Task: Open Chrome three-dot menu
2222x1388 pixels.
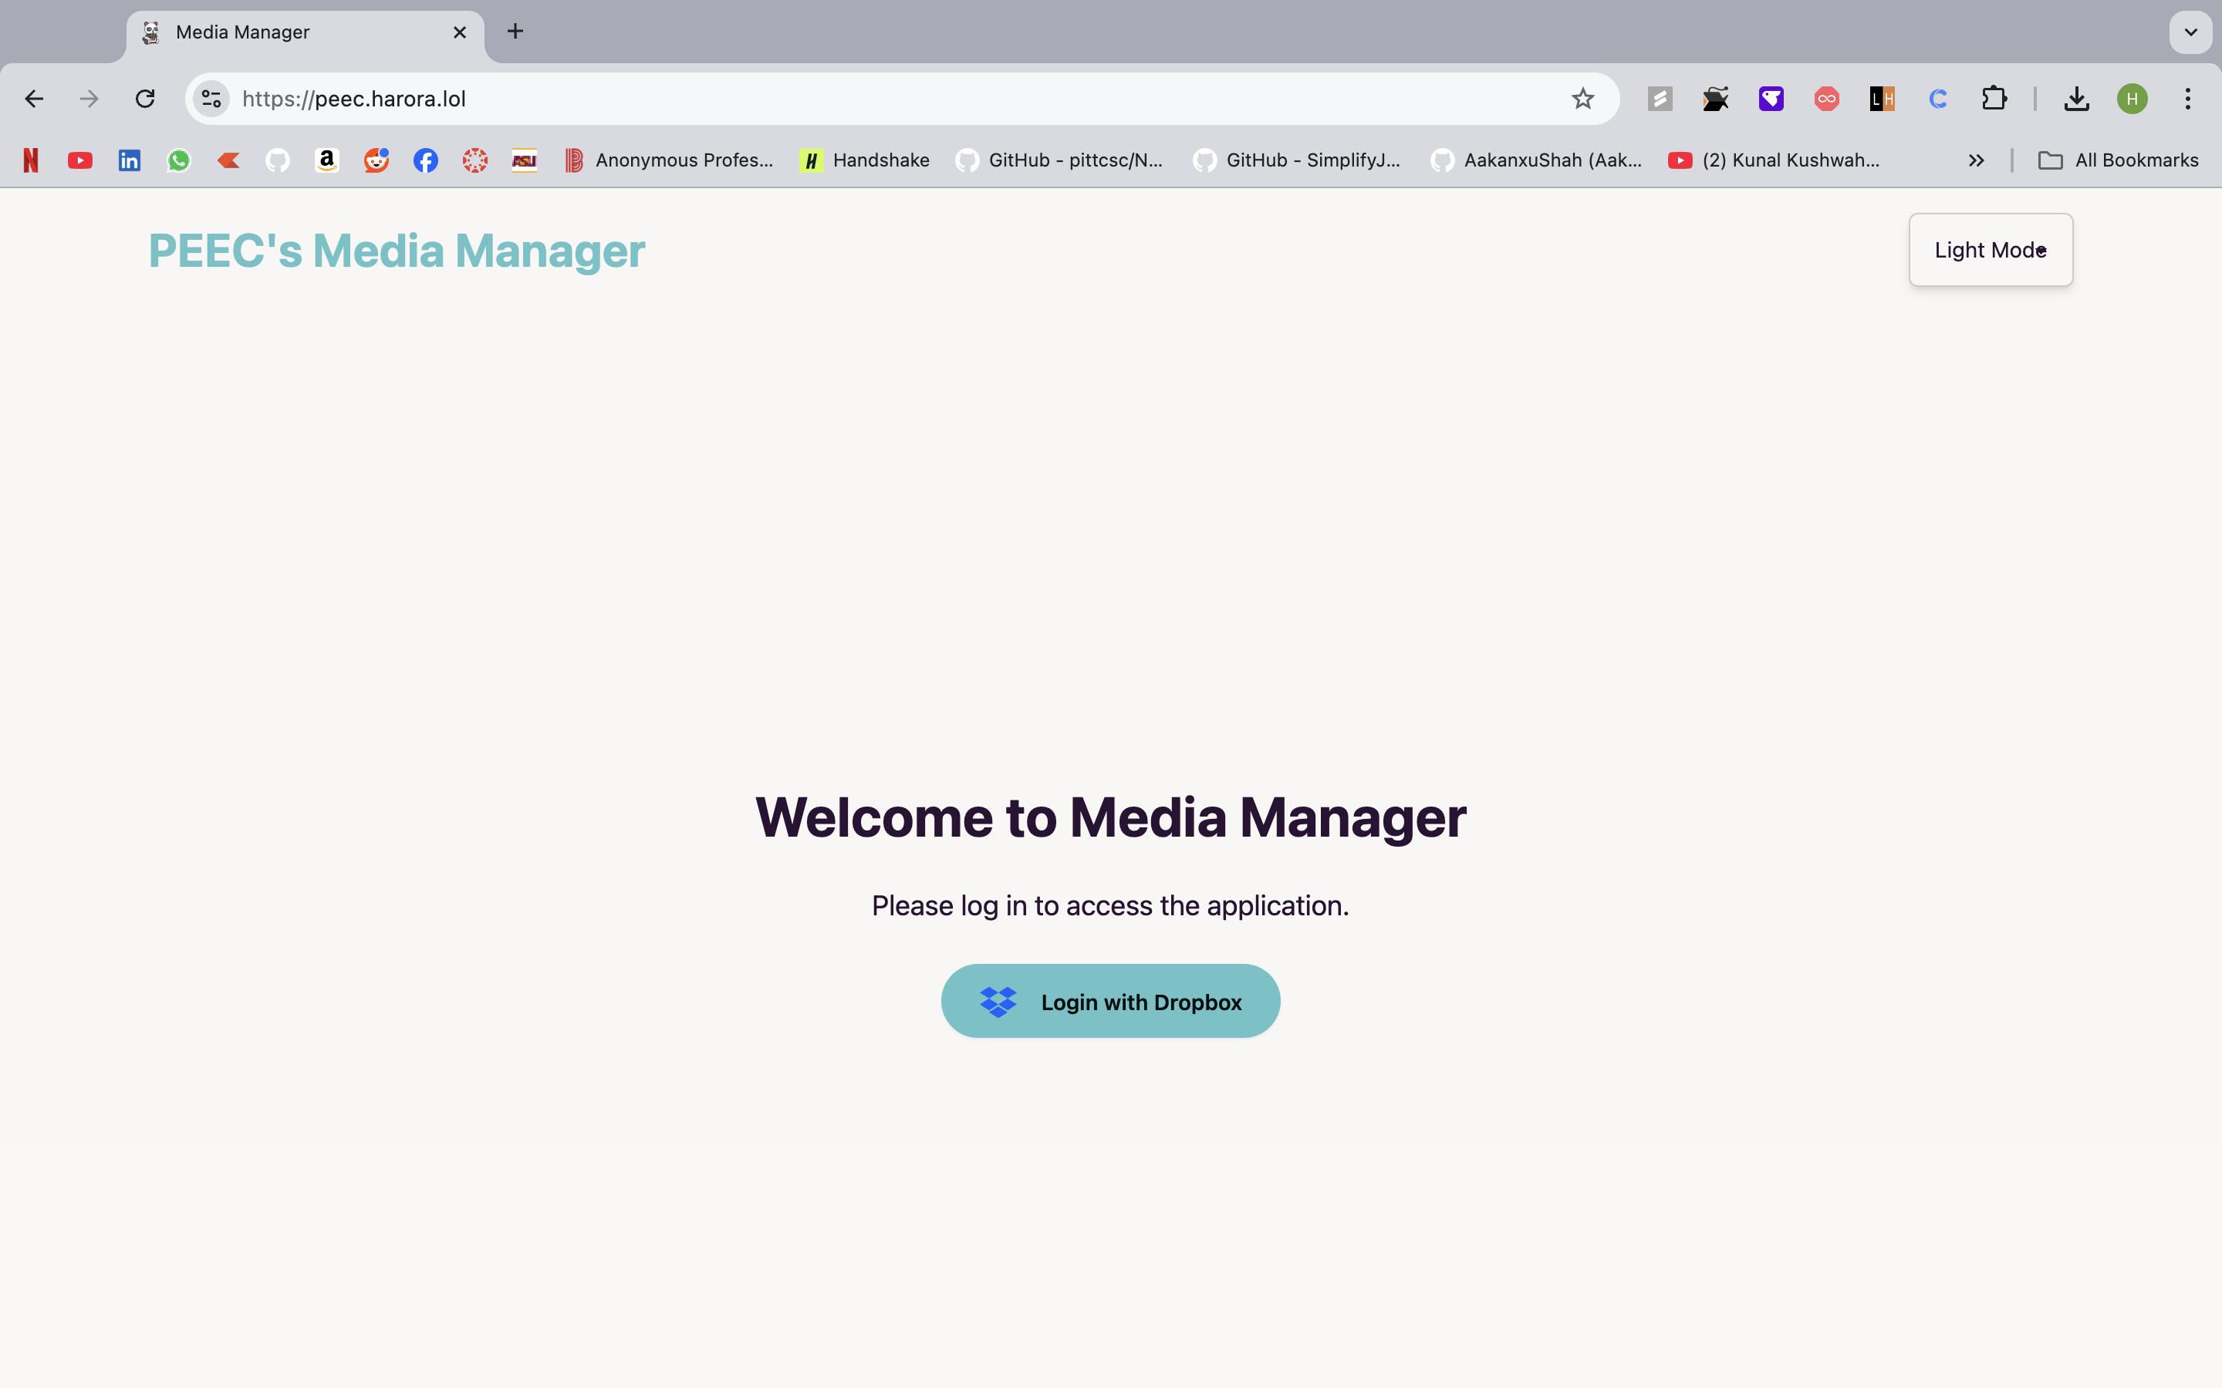Action: [x=2187, y=98]
